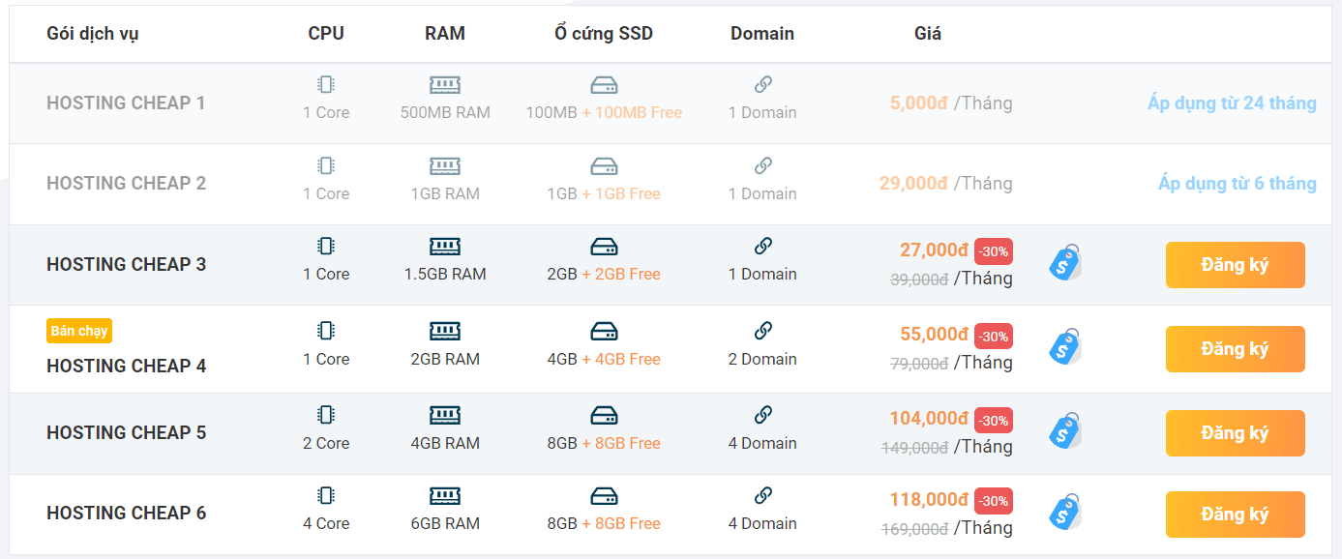Click the SSD drive icon in Hosting Cheap 6 row
This screenshot has height=559, width=1342.
[x=604, y=496]
